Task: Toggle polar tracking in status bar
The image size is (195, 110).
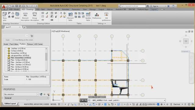Action: coord(79,104)
